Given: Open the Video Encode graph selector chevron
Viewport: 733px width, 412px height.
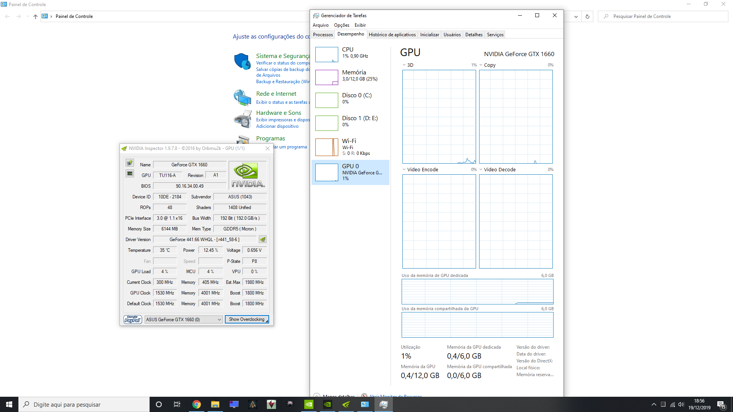Looking at the screenshot, I should pyautogui.click(x=404, y=169).
